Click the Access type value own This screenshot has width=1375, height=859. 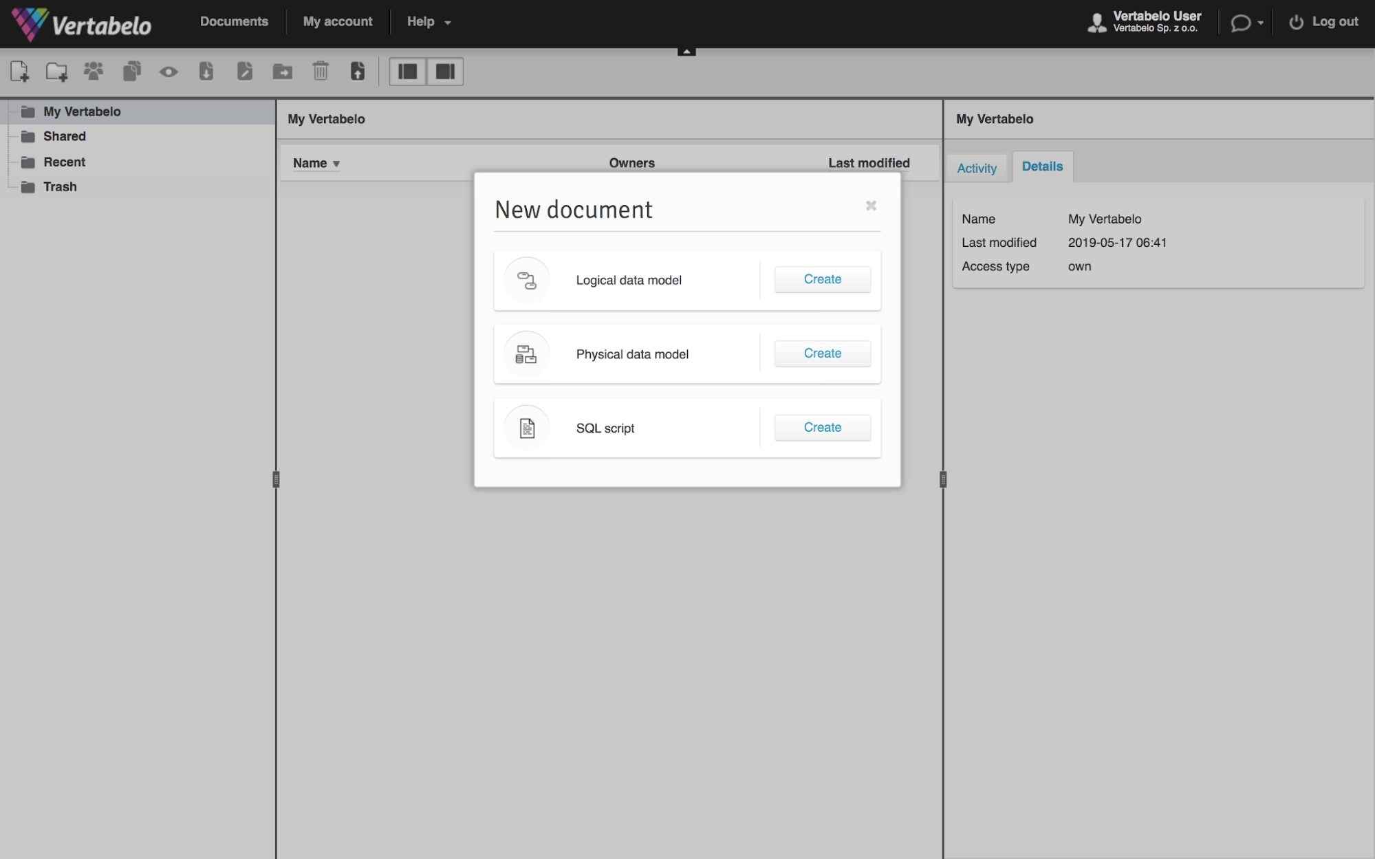(1079, 266)
